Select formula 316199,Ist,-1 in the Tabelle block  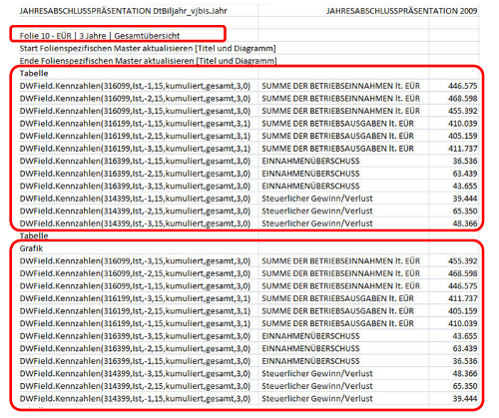(x=135, y=124)
